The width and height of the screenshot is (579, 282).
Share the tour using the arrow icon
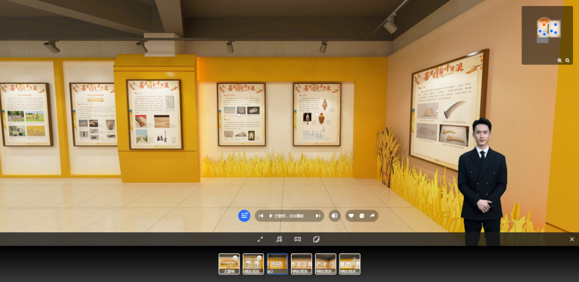tap(373, 216)
